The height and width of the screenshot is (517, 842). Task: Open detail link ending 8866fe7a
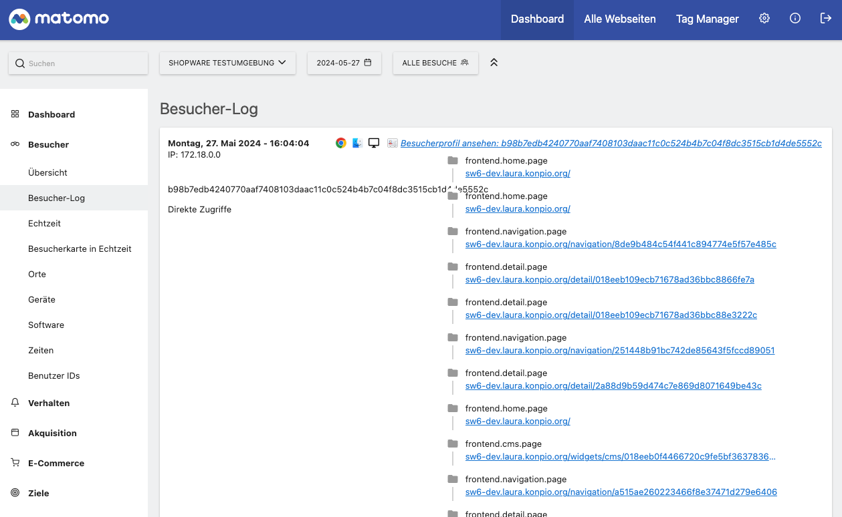coord(610,280)
